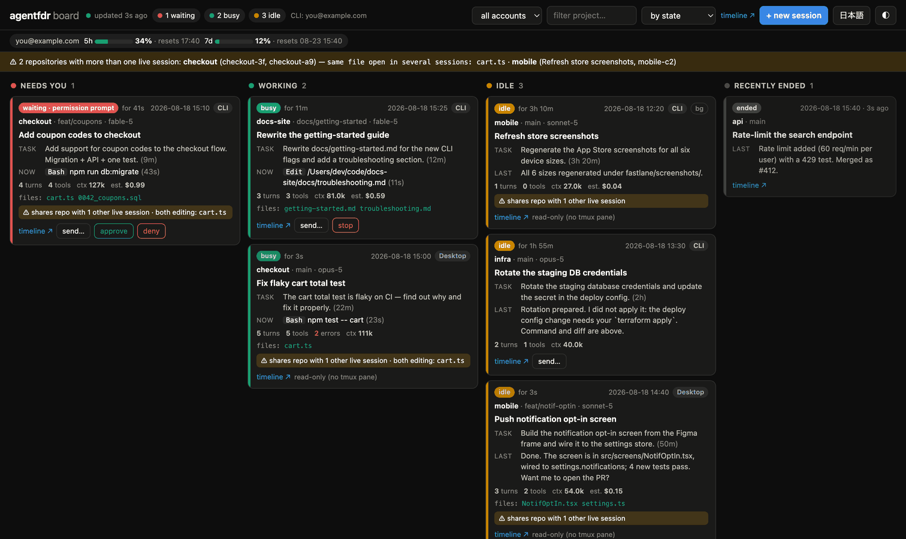Open send... on Rotate staging DB card
This screenshot has width=906, height=539.
click(549, 361)
